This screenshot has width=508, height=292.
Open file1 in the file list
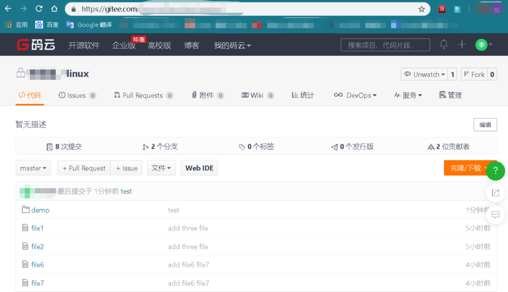pos(37,228)
